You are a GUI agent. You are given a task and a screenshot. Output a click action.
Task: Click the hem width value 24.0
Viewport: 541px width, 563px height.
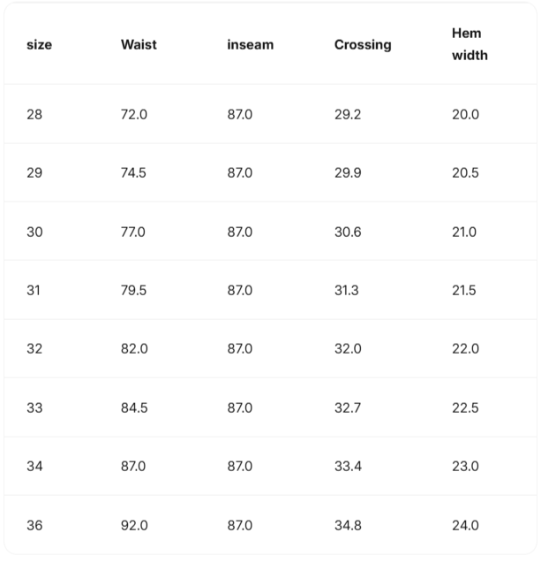click(465, 525)
